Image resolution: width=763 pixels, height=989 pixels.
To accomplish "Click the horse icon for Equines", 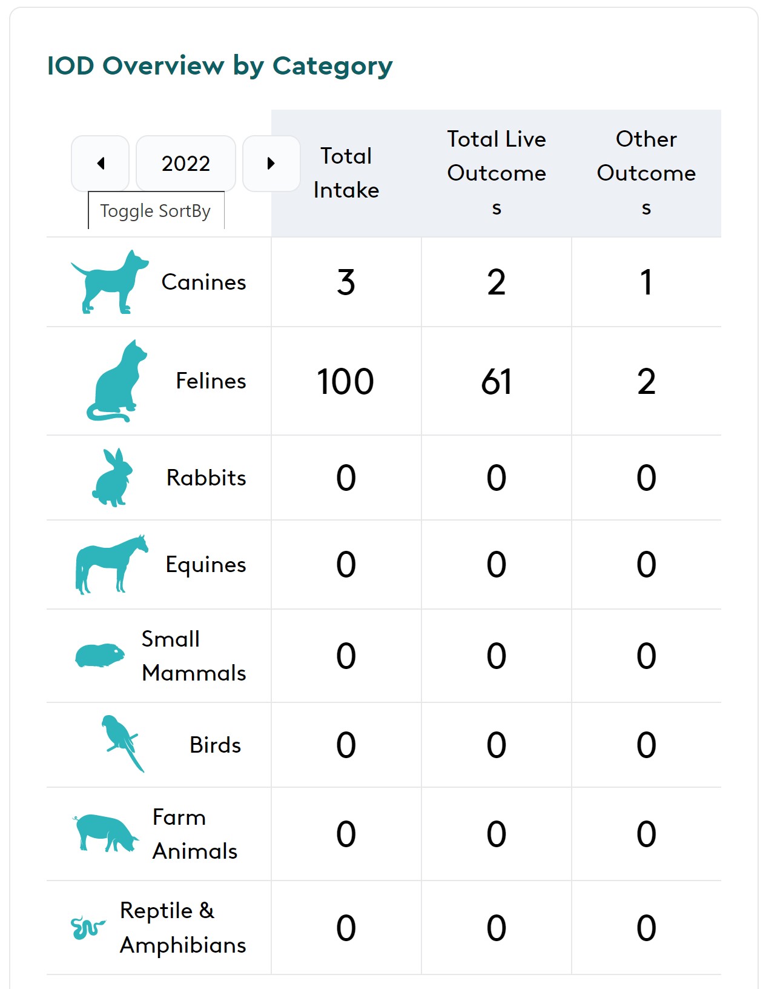I will (x=111, y=564).
